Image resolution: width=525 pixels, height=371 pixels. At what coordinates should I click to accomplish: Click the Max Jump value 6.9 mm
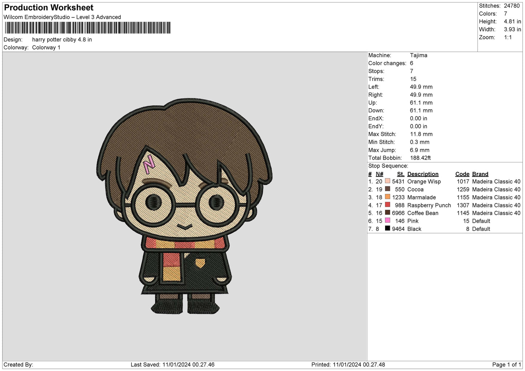(420, 150)
